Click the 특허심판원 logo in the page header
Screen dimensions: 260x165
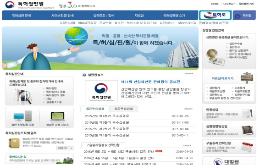pyautogui.click(x=29, y=5)
